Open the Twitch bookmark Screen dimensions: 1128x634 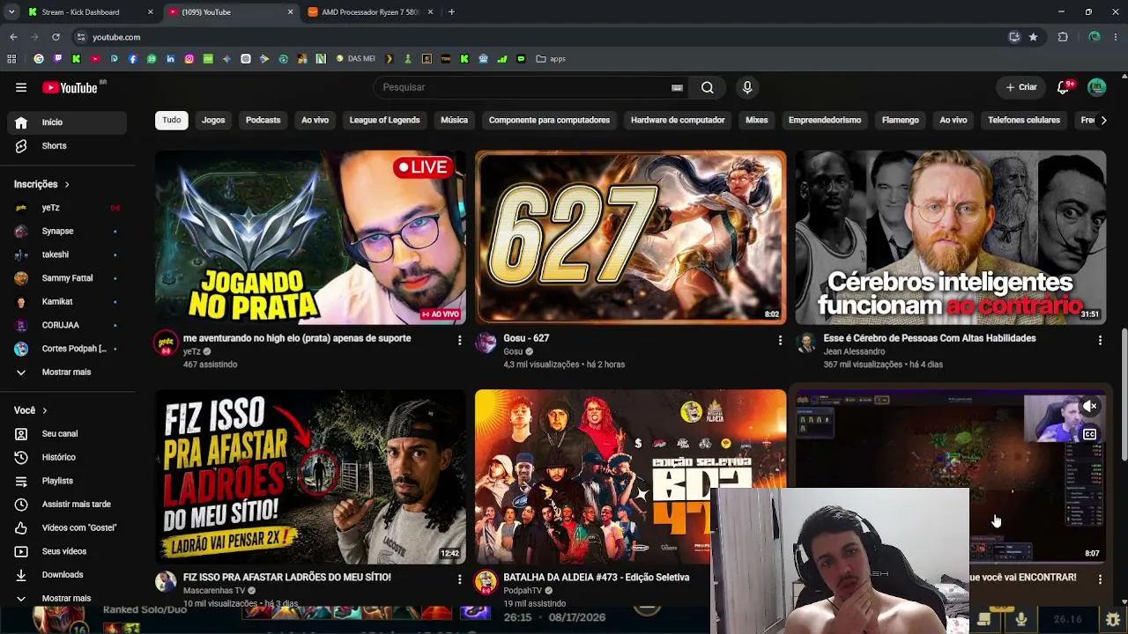(x=57, y=59)
